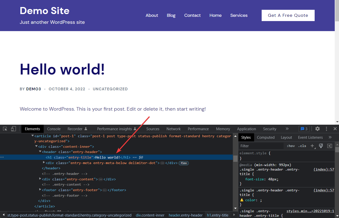Open the DevTools settings gear
The width and height of the screenshot is (339, 218).
click(x=317, y=129)
